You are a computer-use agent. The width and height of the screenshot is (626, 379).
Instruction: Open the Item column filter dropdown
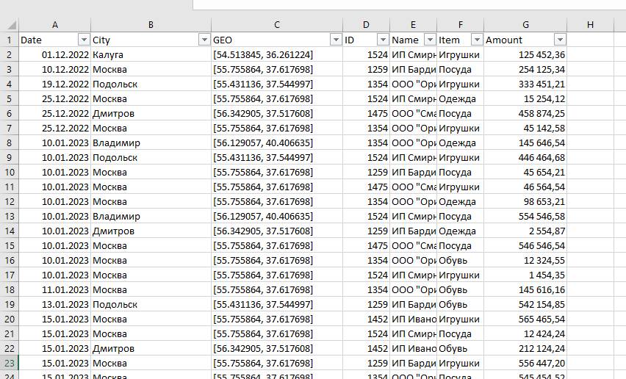click(477, 40)
